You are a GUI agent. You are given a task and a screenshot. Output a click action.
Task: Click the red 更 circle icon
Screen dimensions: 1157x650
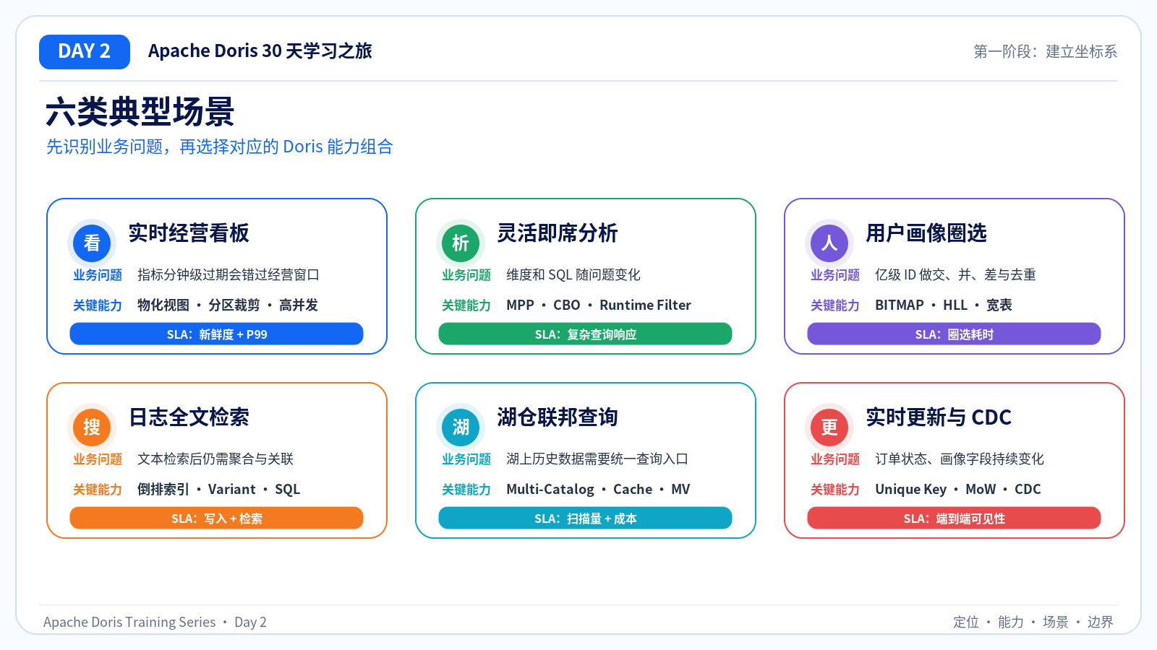point(829,428)
